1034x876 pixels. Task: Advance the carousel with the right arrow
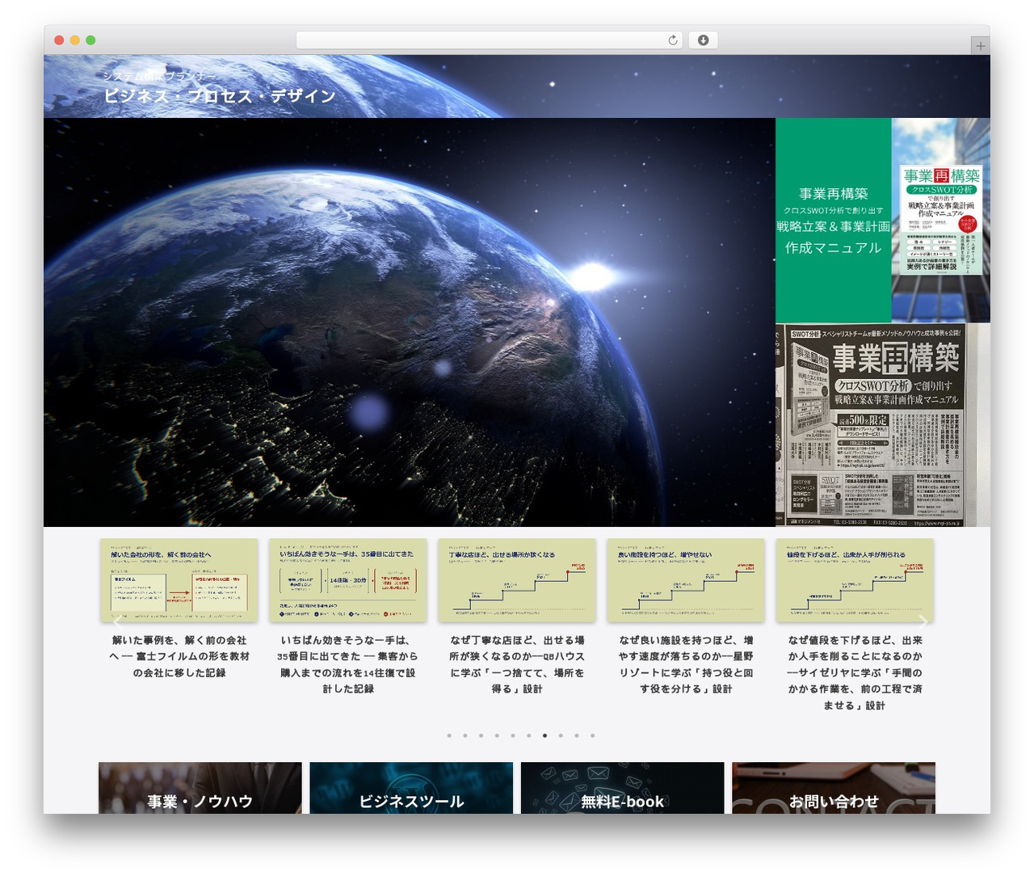click(923, 621)
